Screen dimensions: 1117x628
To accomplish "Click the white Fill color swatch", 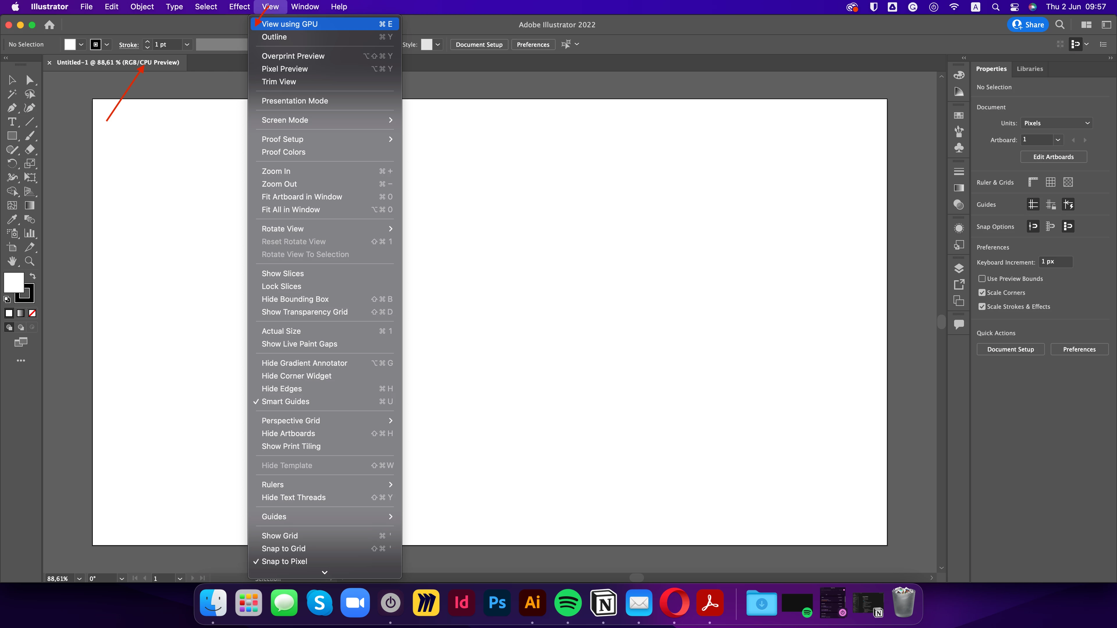I will coord(13,283).
